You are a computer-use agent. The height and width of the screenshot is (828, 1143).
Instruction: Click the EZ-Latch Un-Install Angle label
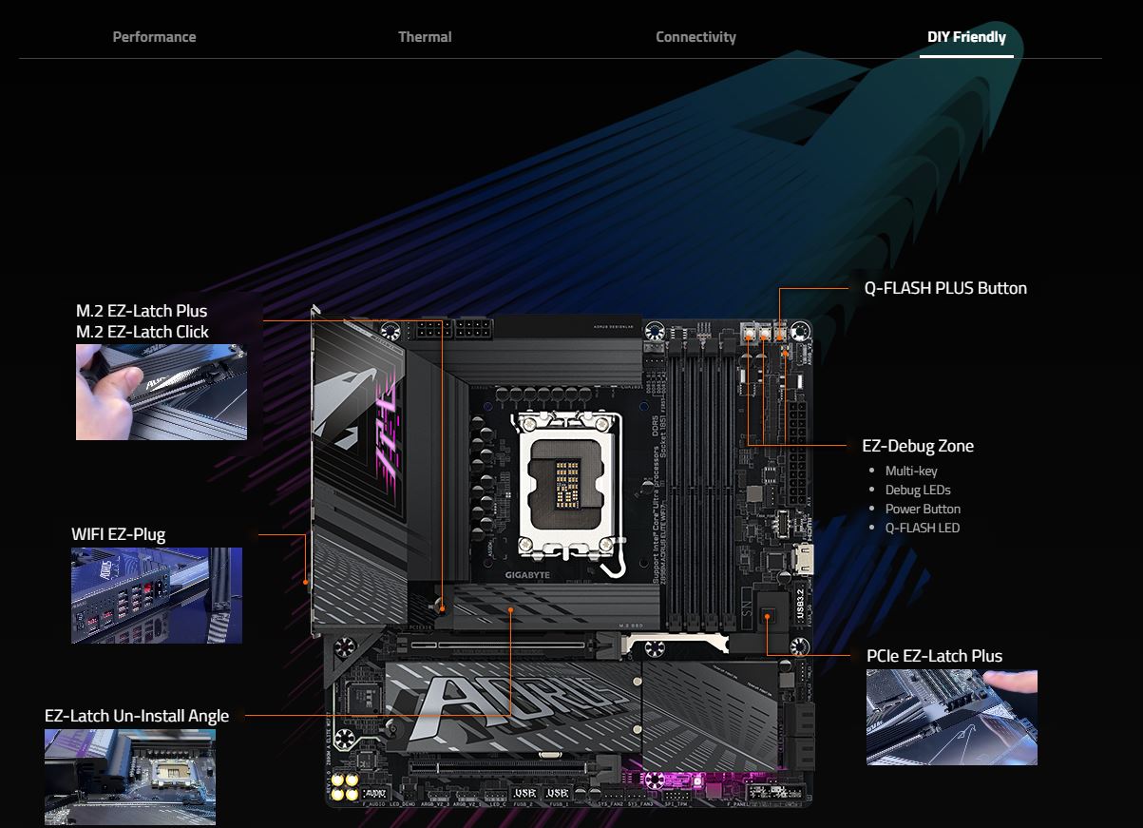tap(137, 716)
